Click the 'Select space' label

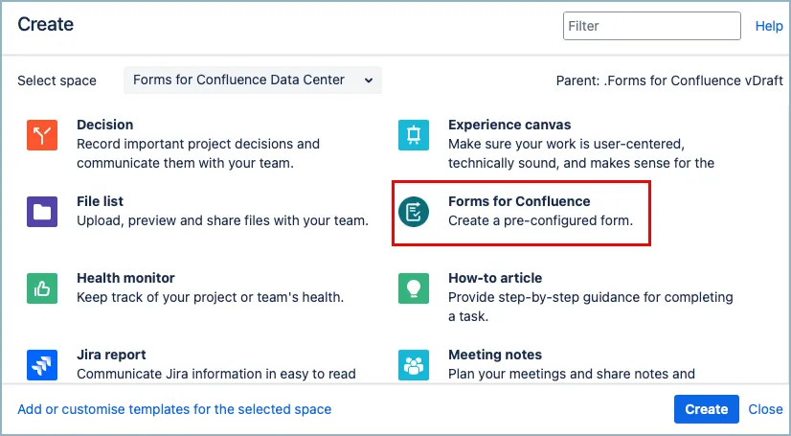click(x=57, y=80)
